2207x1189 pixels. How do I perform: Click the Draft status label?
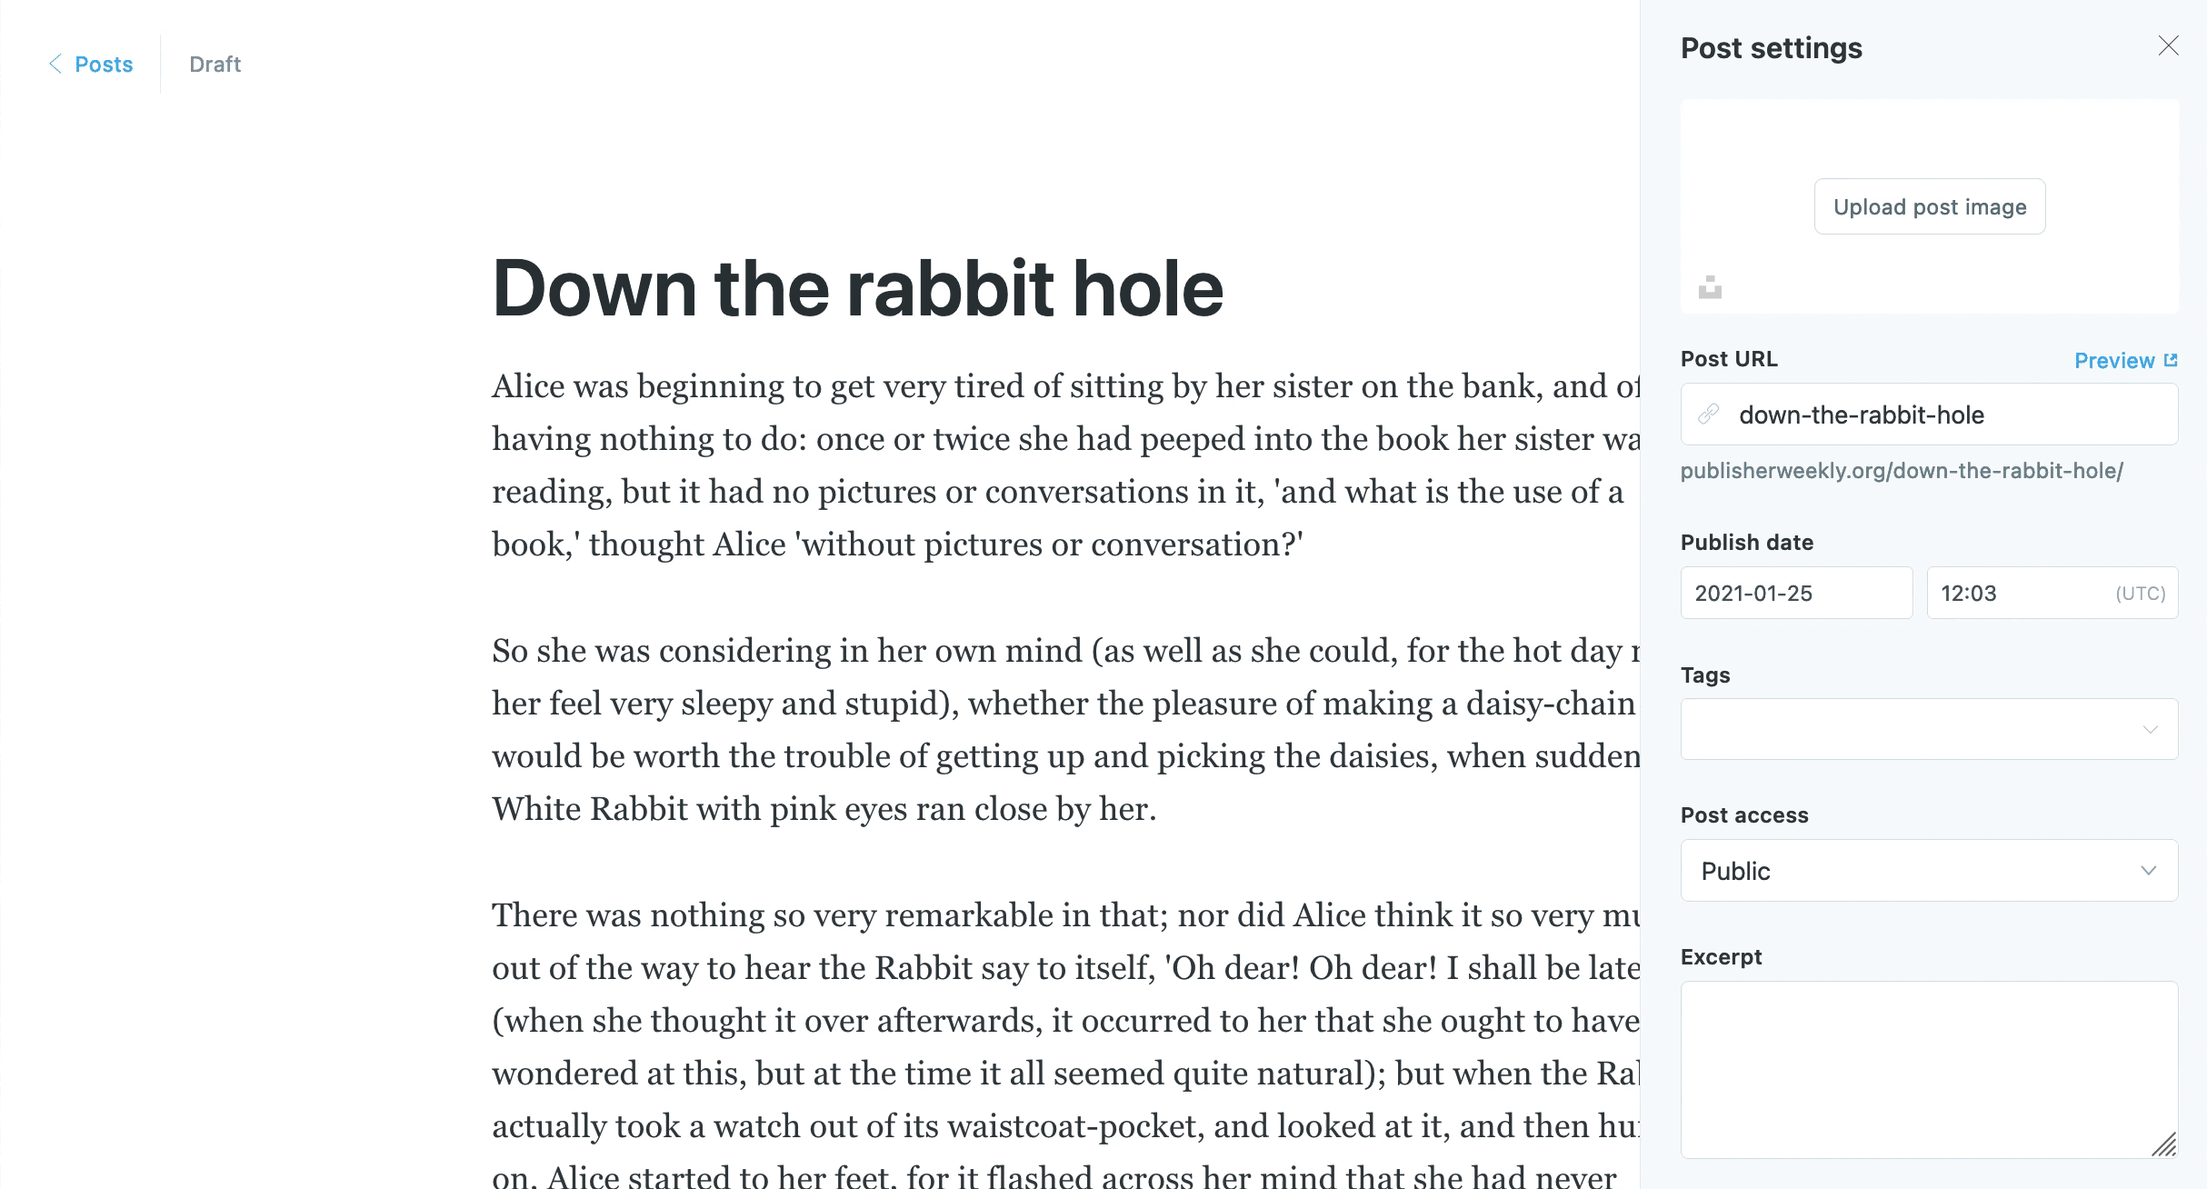(x=215, y=65)
